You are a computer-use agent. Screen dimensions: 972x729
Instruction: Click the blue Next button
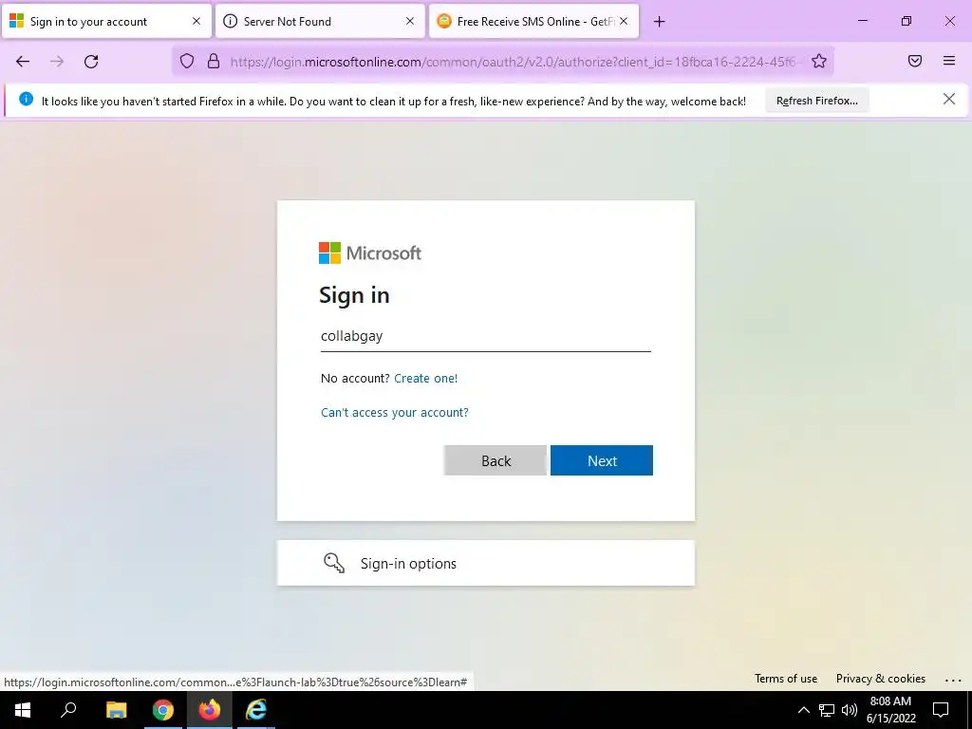coord(601,460)
